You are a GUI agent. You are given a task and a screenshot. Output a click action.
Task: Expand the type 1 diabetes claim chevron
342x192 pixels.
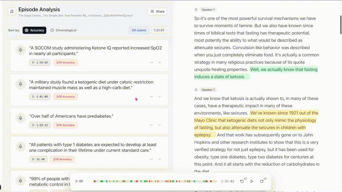tap(160, 159)
